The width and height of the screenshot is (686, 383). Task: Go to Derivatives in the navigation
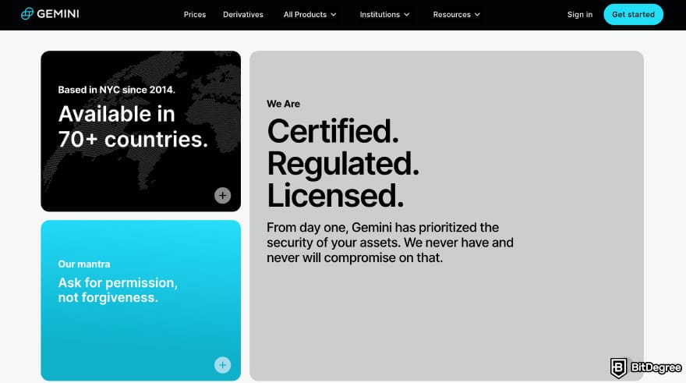(243, 15)
